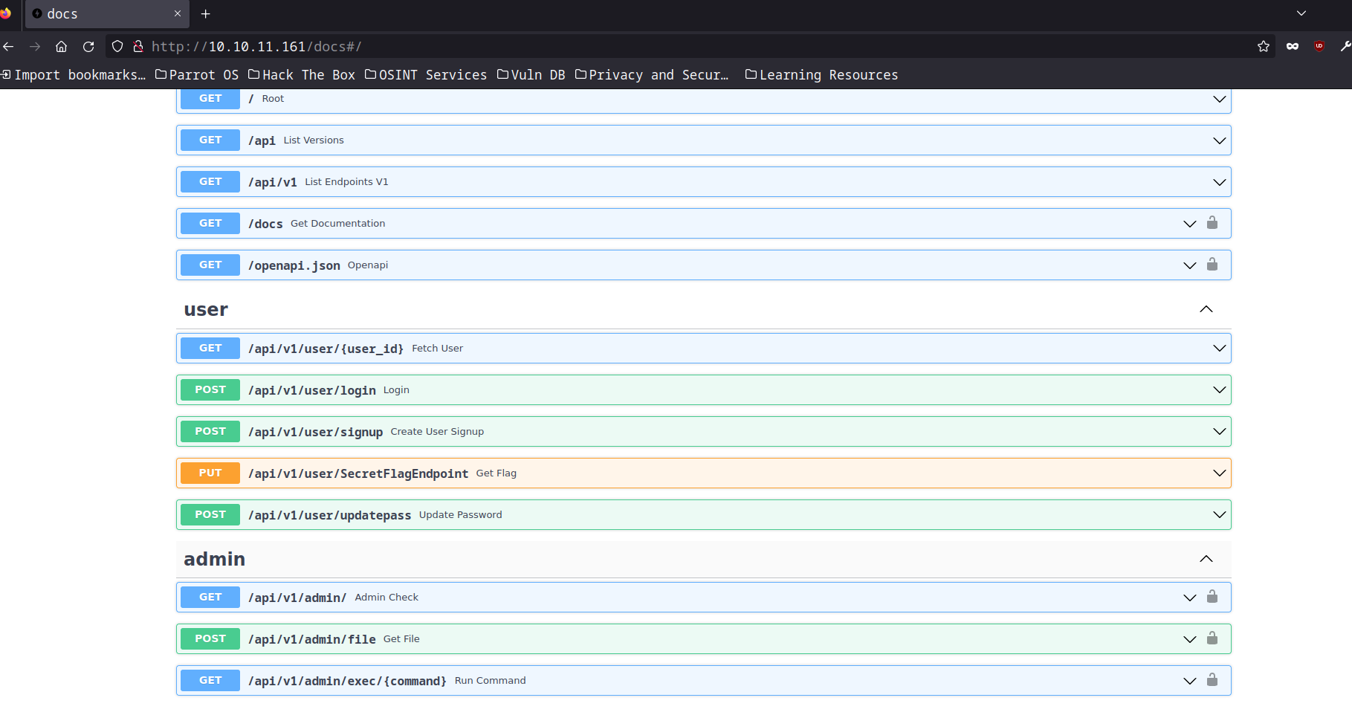Click the admin section heading
The image size is (1352, 715).
(x=214, y=559)
